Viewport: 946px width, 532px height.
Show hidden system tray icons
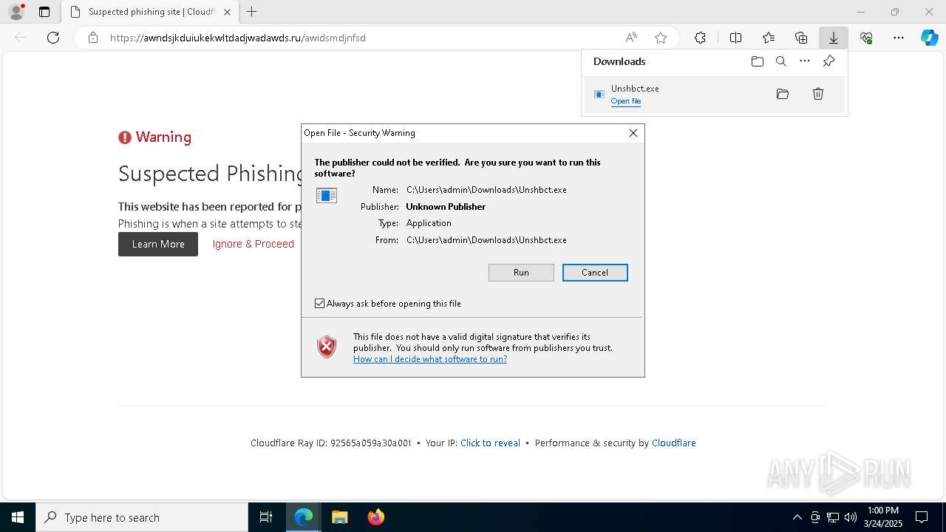[x=797, y=517]
